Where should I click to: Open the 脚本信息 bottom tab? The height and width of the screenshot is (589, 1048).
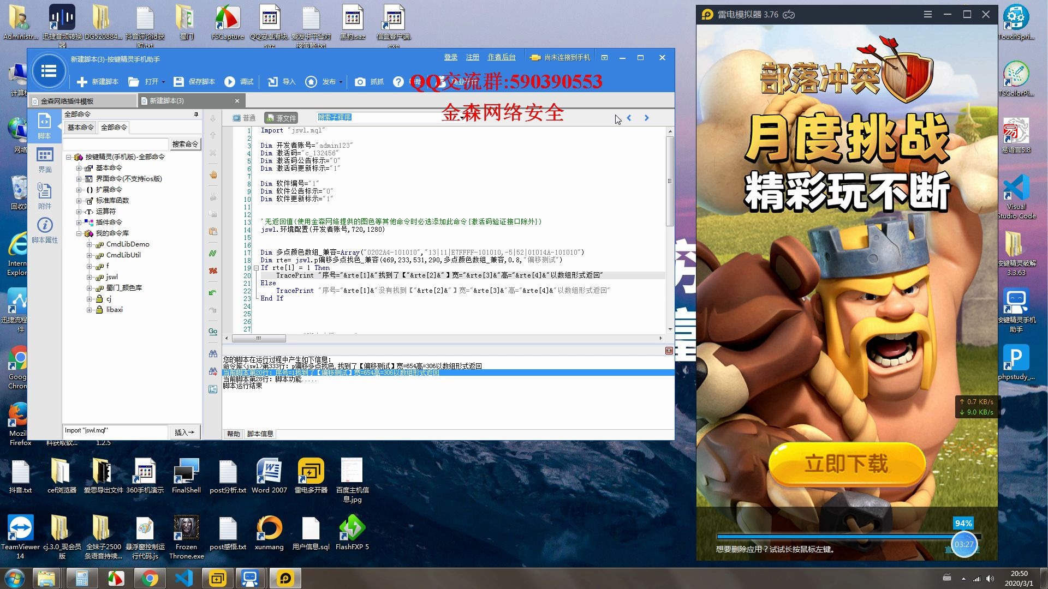[260, 434]
